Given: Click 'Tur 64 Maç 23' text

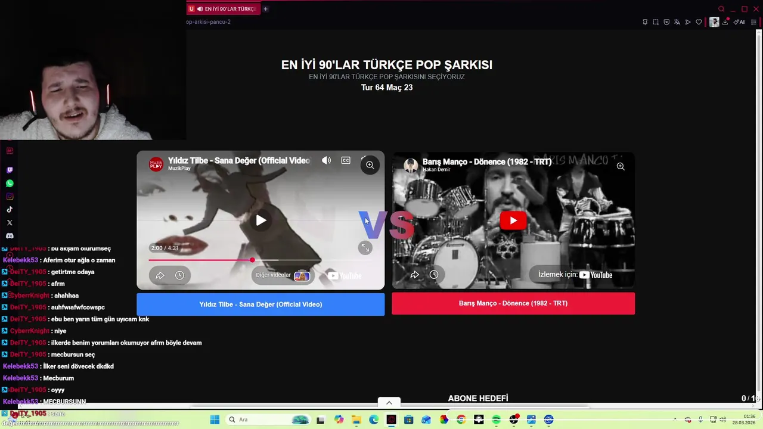Looking at the screenshot, I should 387,88.
